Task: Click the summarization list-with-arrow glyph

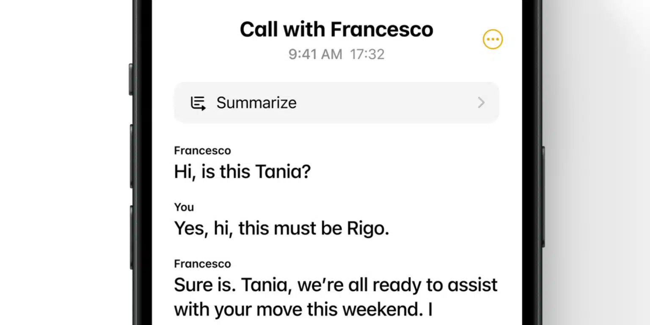Action: [x=198, y=102]
